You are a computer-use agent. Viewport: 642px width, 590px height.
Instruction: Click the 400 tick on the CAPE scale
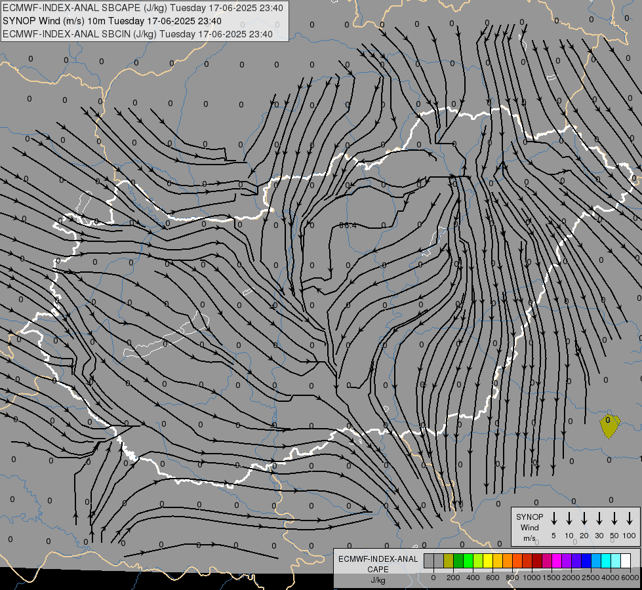[x=473, y=578]
